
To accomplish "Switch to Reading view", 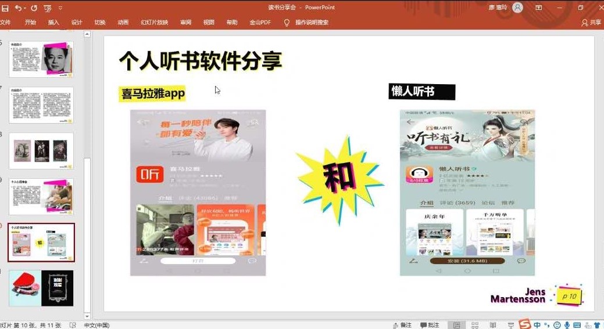I will [x=493, y=325].
